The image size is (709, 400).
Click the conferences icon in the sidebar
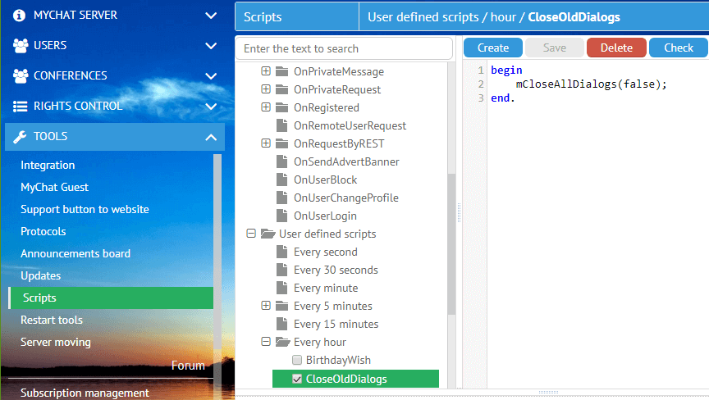tap(21, 76)
